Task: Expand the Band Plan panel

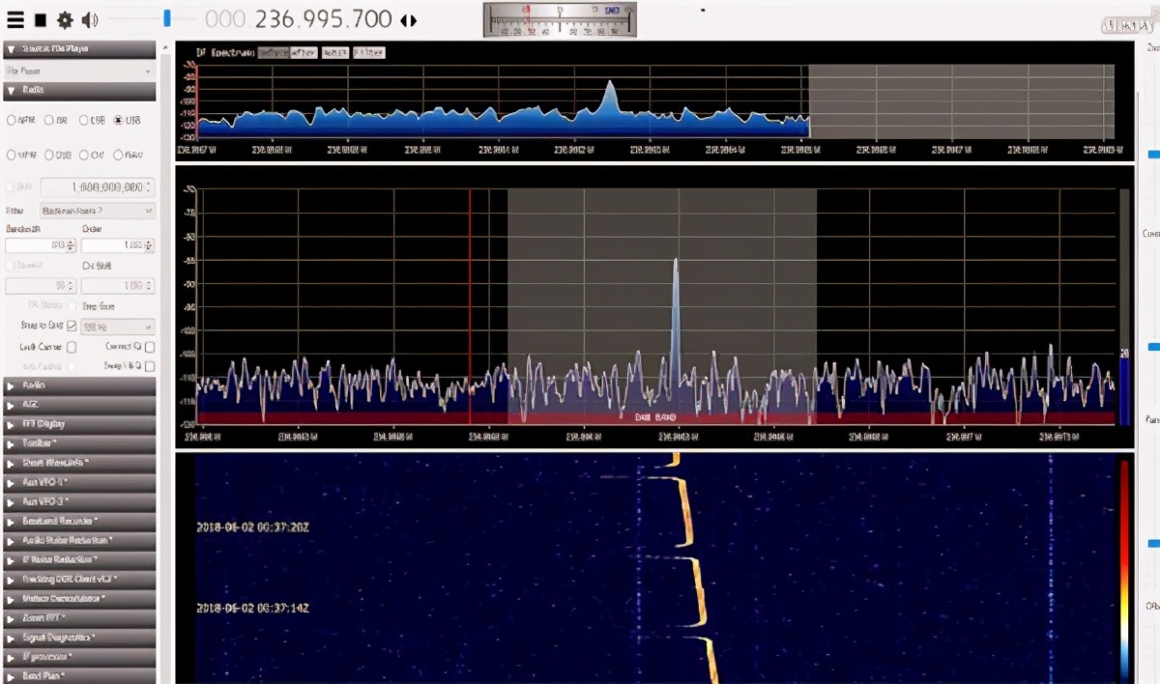Action: (79, 675)
